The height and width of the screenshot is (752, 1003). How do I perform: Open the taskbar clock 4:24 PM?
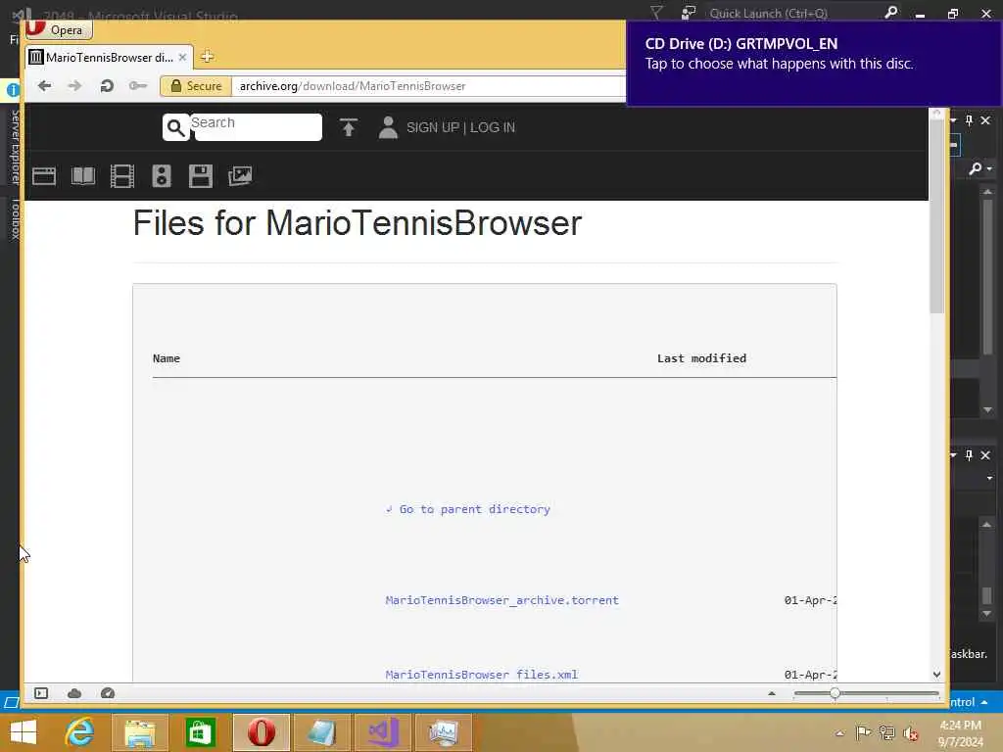961,732
